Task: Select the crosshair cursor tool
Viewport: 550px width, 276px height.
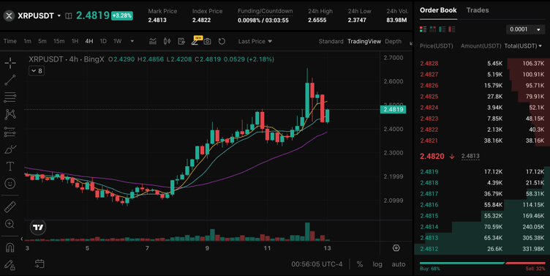Action: pyautogui.click(x=10, y=63)
